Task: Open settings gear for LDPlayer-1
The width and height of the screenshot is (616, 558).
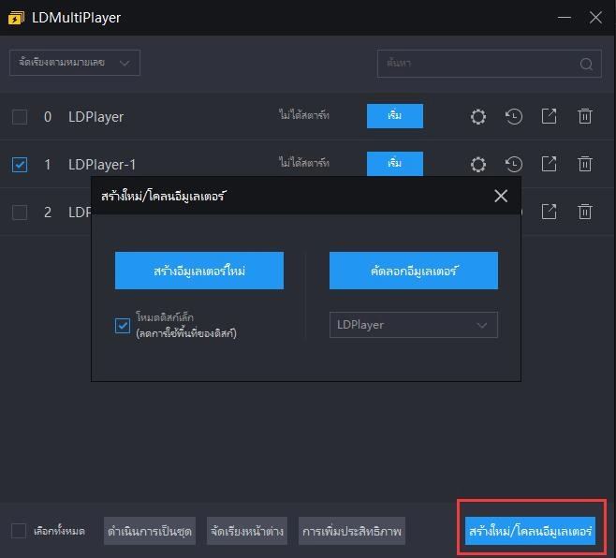Action: tap(478, 164)
